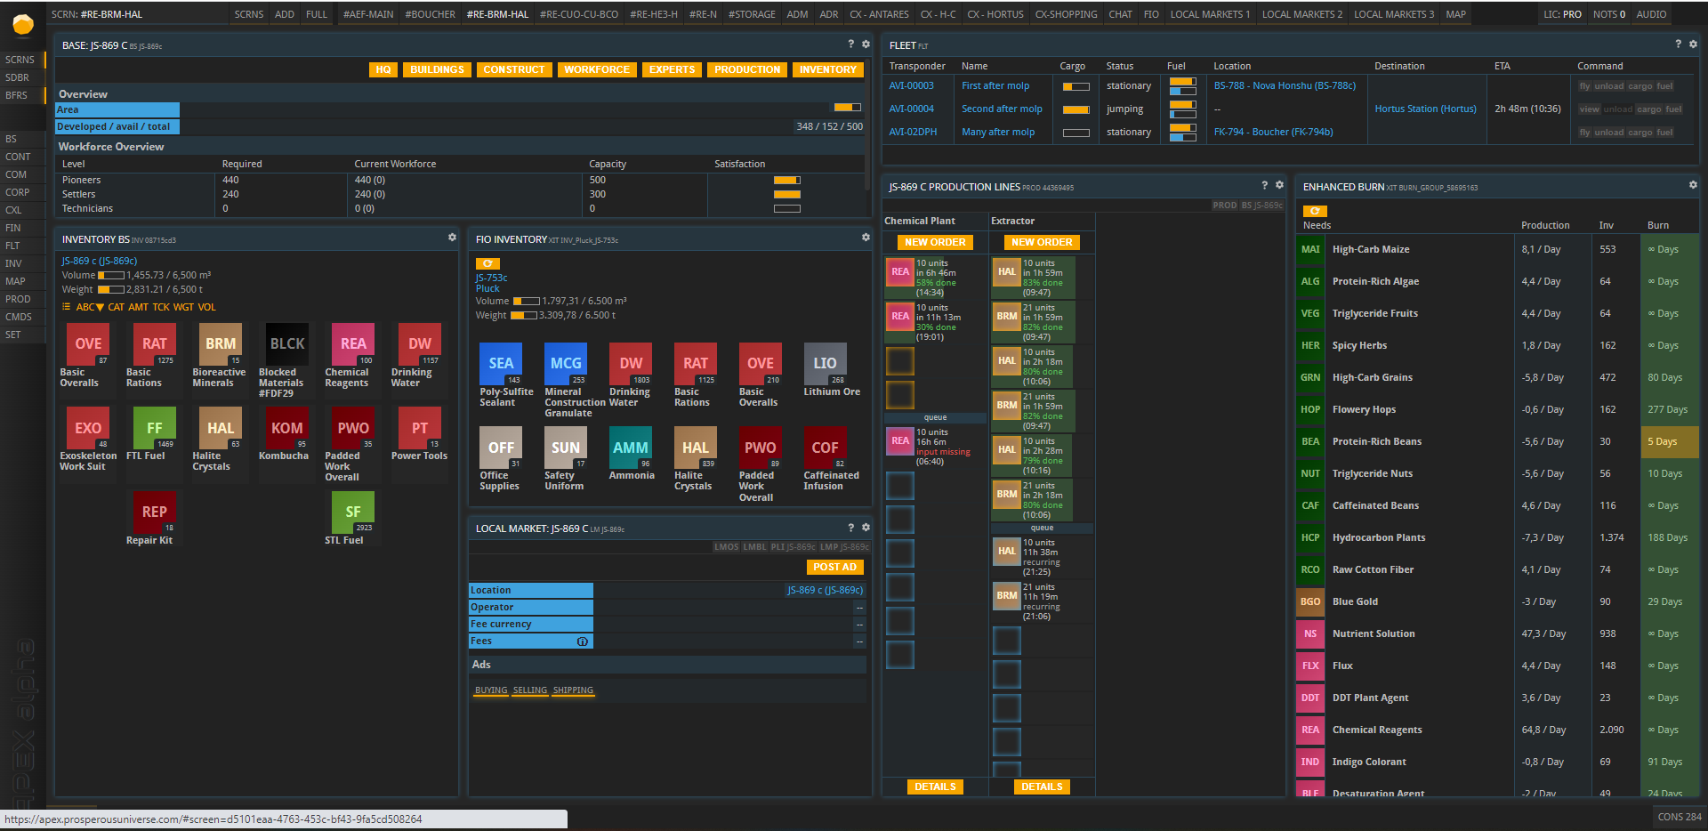Select the BRM Bioreactive Minerals tile
This screenshot has height=831, width=1708.
(221, 344)
